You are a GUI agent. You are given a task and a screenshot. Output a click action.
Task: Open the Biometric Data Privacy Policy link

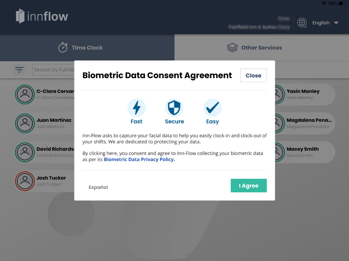point(139,159)
